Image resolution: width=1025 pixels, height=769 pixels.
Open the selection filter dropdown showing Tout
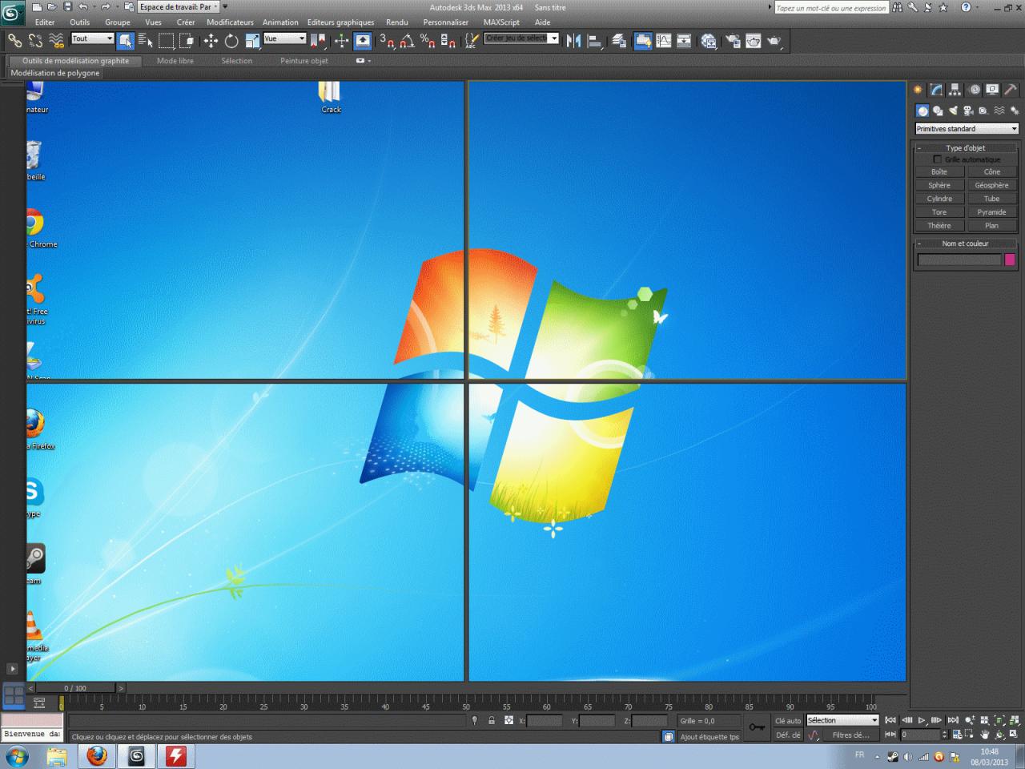[92, 38]
